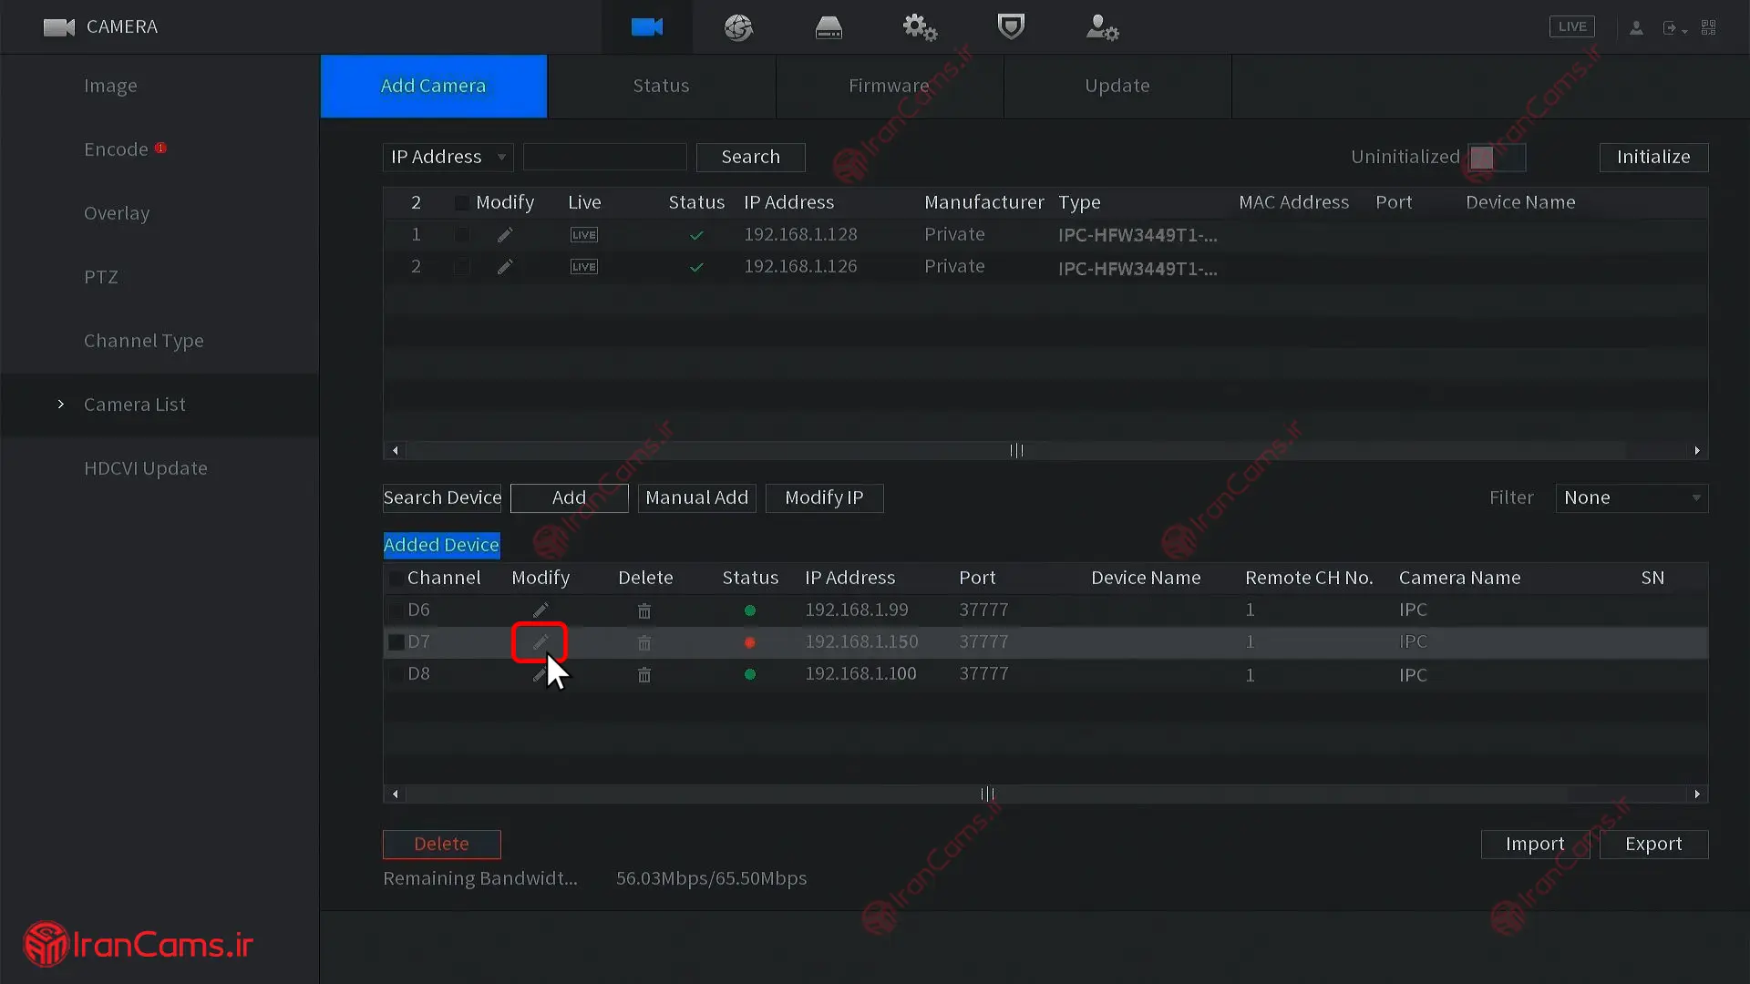Click the left scroll arrow of added device list
Screen dimensions: 1750x984
coord(395,794)
